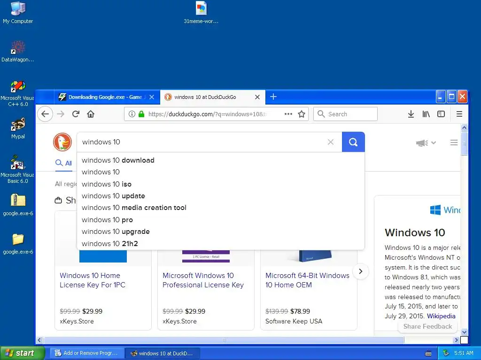
Task: Click the $78.99 price on OEM listing
Action: (300, 311)
